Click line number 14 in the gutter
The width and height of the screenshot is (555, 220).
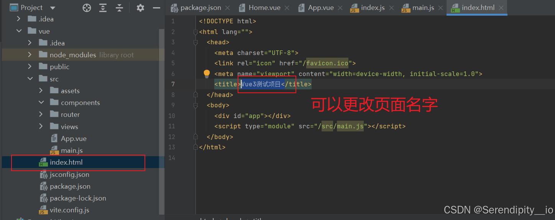171,158
